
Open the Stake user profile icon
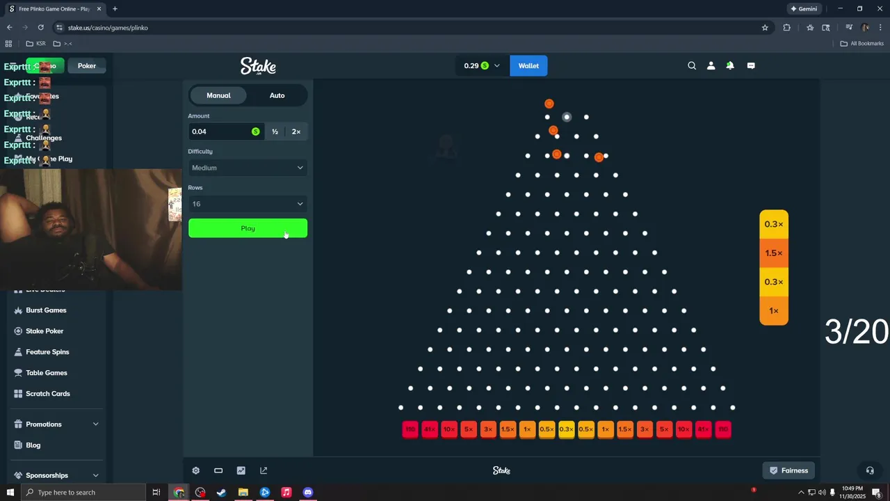(711, 65)
